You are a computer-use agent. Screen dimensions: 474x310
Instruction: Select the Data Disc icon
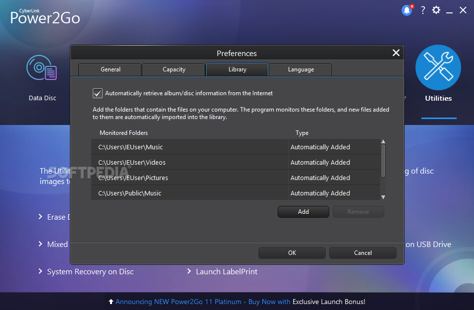click(42, 68)
